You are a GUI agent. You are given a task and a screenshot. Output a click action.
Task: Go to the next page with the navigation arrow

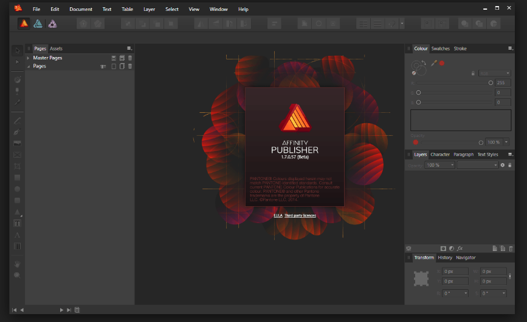coord(61,310)
